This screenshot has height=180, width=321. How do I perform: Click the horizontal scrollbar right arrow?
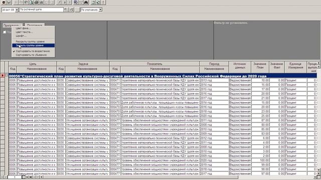point(315,177)
